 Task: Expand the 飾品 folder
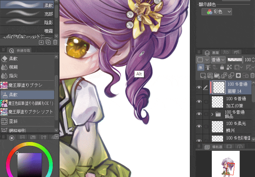[x=212, y=114]
